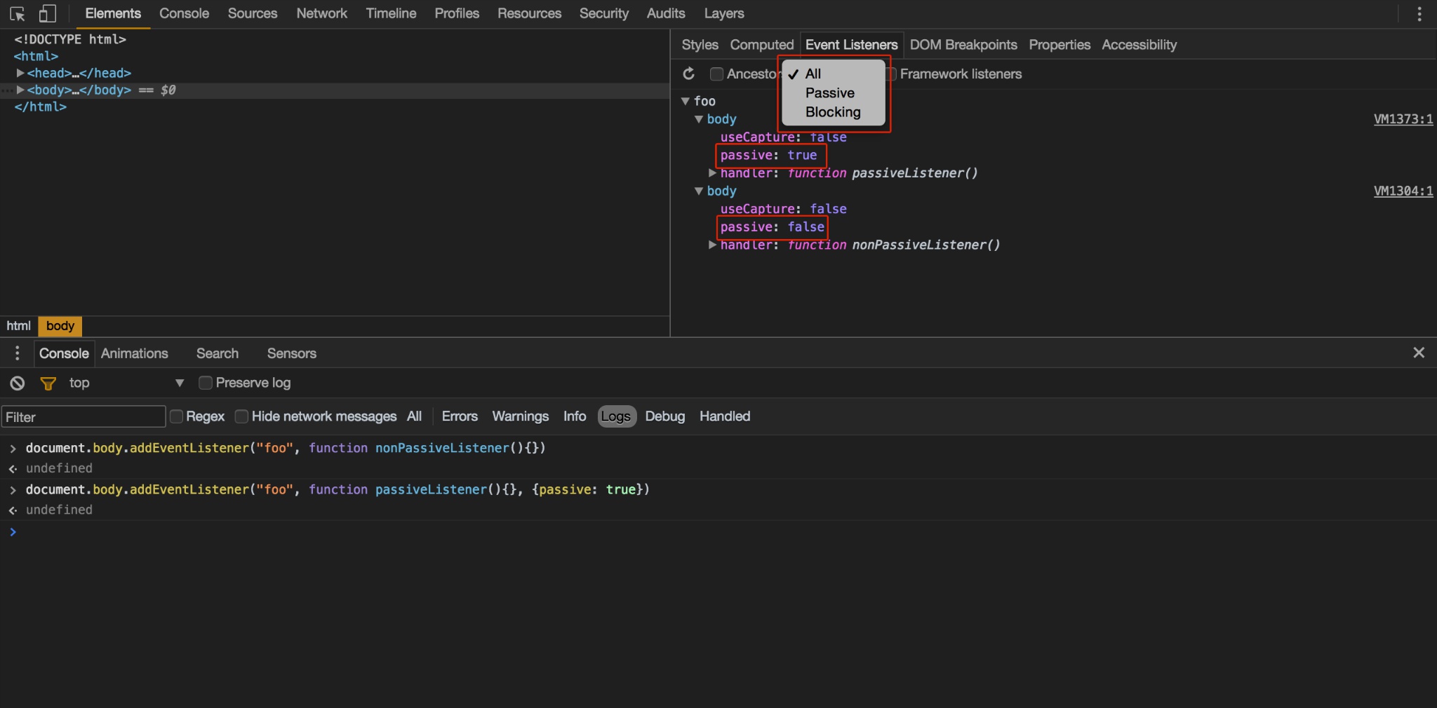Screen dimensions: 1437x708
Task: Check the Regex filter option
Action: (177, 416)
